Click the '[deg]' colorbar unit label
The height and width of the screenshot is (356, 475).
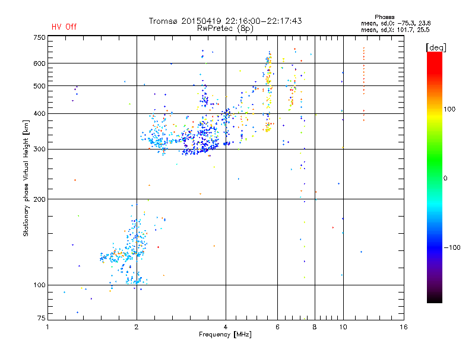point(436,47)
